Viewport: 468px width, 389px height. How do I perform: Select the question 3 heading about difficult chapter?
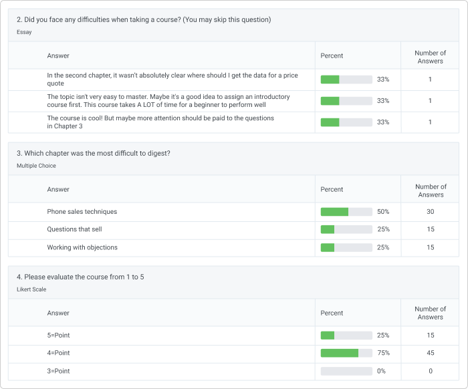(93, 153)
